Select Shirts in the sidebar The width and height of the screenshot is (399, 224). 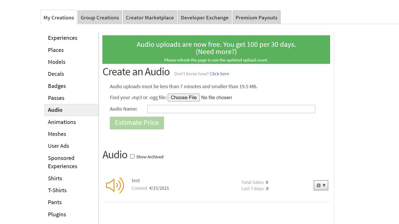coord(55,178)
